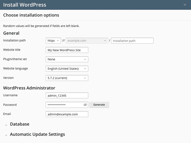Open the https protocol dropdown
The height and width of the screenshot is (143, 191).
[x=53, y=41]
